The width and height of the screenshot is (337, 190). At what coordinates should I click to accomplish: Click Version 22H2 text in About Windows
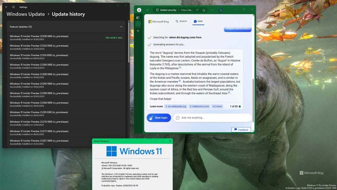point(117,165)
